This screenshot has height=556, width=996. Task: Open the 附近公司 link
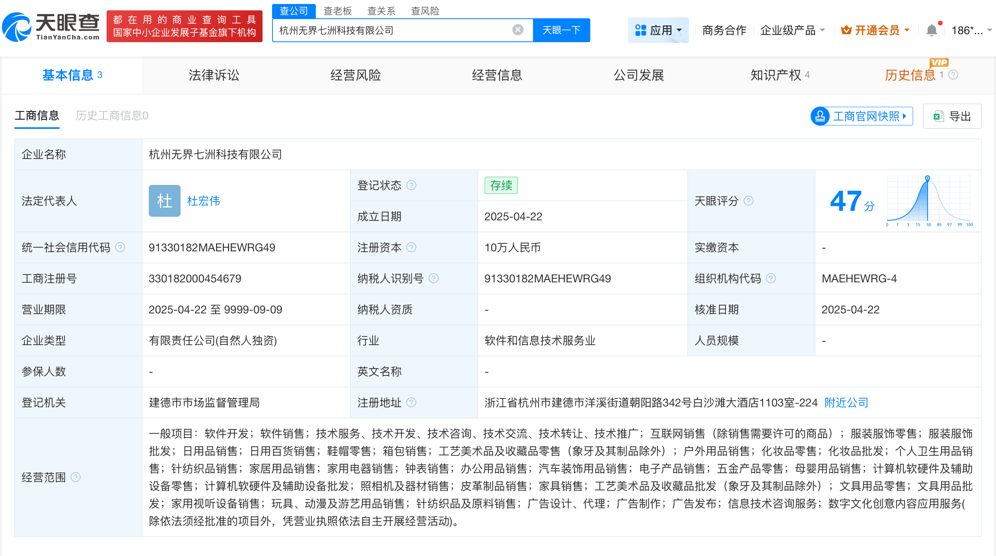[846, 402]
